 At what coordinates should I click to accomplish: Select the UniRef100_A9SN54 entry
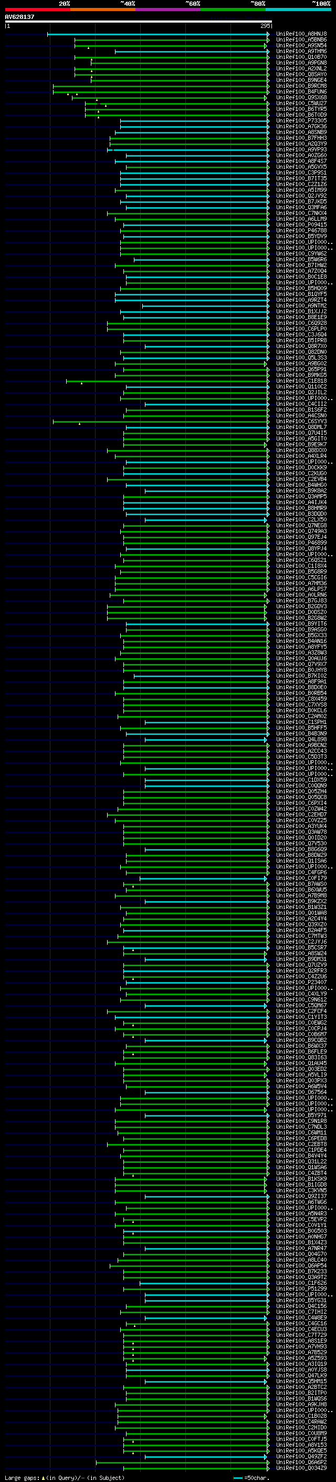301,45
